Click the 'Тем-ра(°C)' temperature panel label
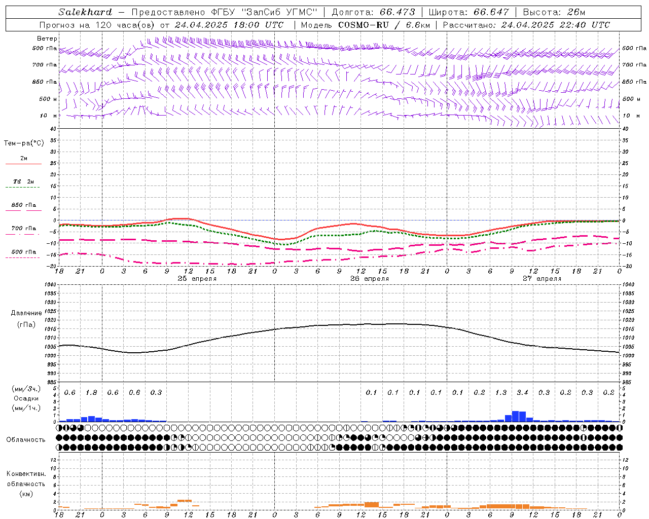Image resolution: width=649 pixels, height=519 pixels. (x=24, y=143)
